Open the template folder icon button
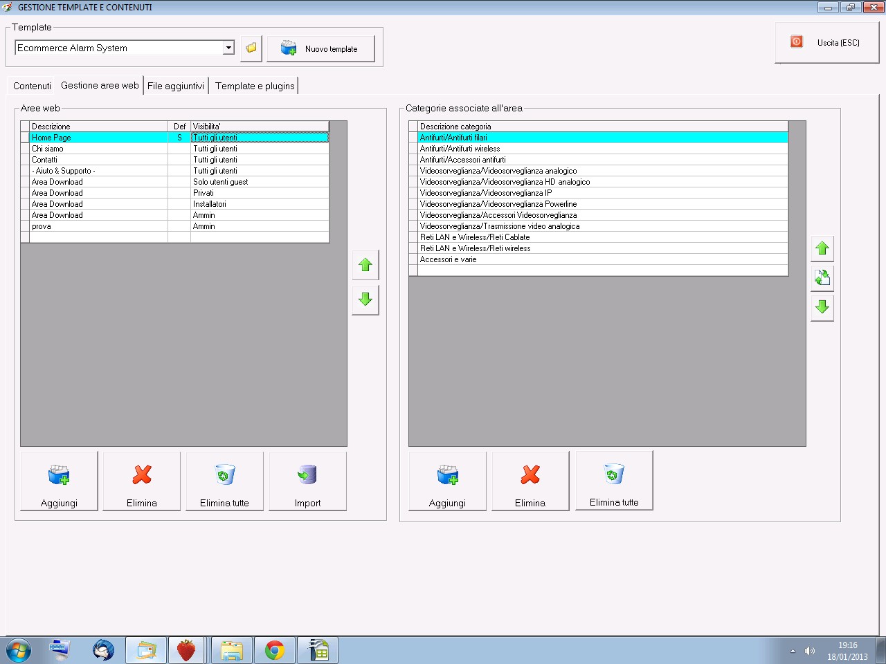The height and width of the screenshot is (664, 886). tap(251, 48)
